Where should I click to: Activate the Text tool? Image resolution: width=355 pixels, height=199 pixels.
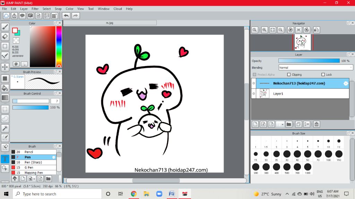(x=5, y=159)
